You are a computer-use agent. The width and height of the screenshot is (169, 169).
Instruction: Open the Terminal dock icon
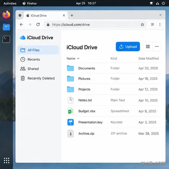6,39
